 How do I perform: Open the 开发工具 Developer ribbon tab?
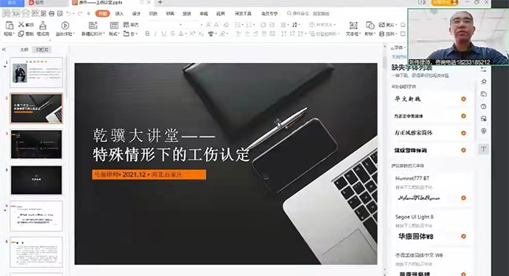pos(243,14)
